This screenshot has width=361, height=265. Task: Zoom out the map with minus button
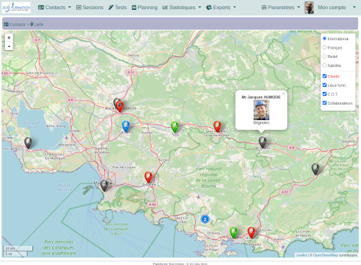coord(9,46)
